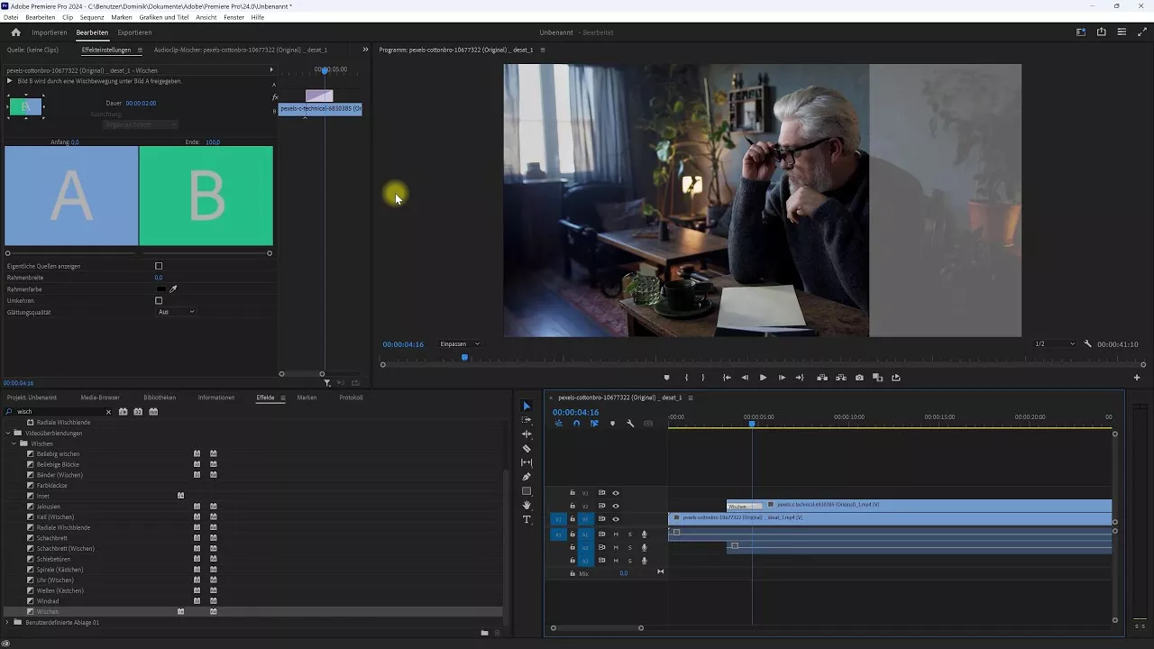Click the Rectangle tool
The image size is (1154, 649).
pyautogui.click(x=527, y=489)
